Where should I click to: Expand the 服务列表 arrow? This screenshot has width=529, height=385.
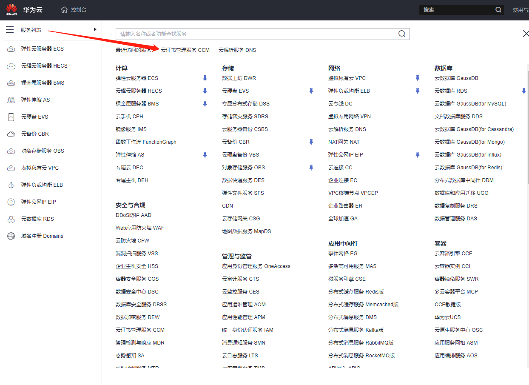[x=95, y=29]
